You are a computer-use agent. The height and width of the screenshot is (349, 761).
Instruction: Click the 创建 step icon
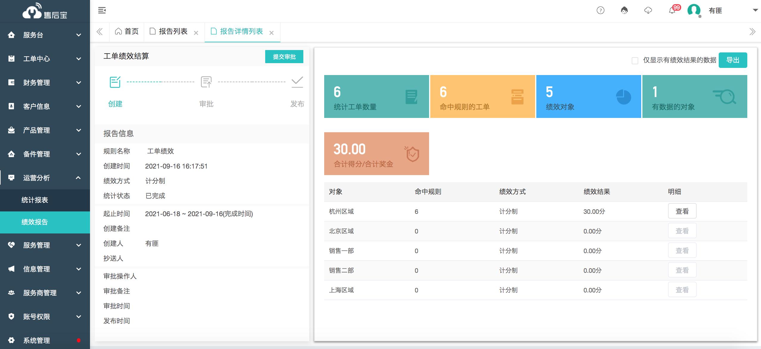tap(115, 82)
